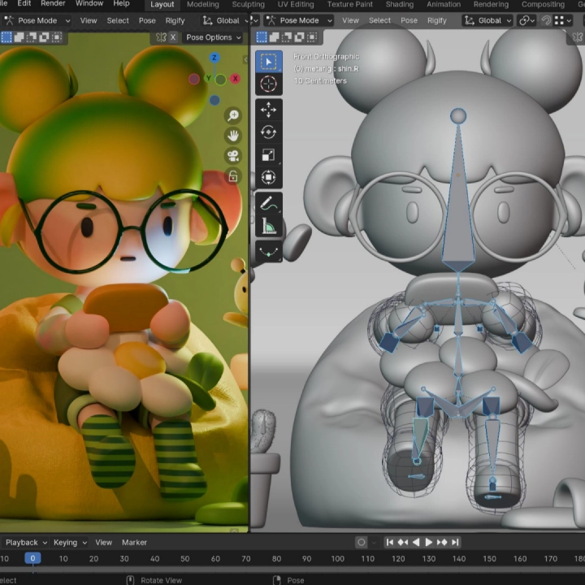Switch to Modeling workspace tab
This screenshot has height=585, width=585.
point(203,5)
